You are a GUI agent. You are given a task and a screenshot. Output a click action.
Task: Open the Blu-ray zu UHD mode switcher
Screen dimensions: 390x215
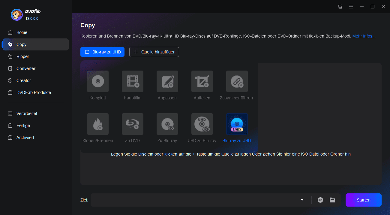pos(102,52)
